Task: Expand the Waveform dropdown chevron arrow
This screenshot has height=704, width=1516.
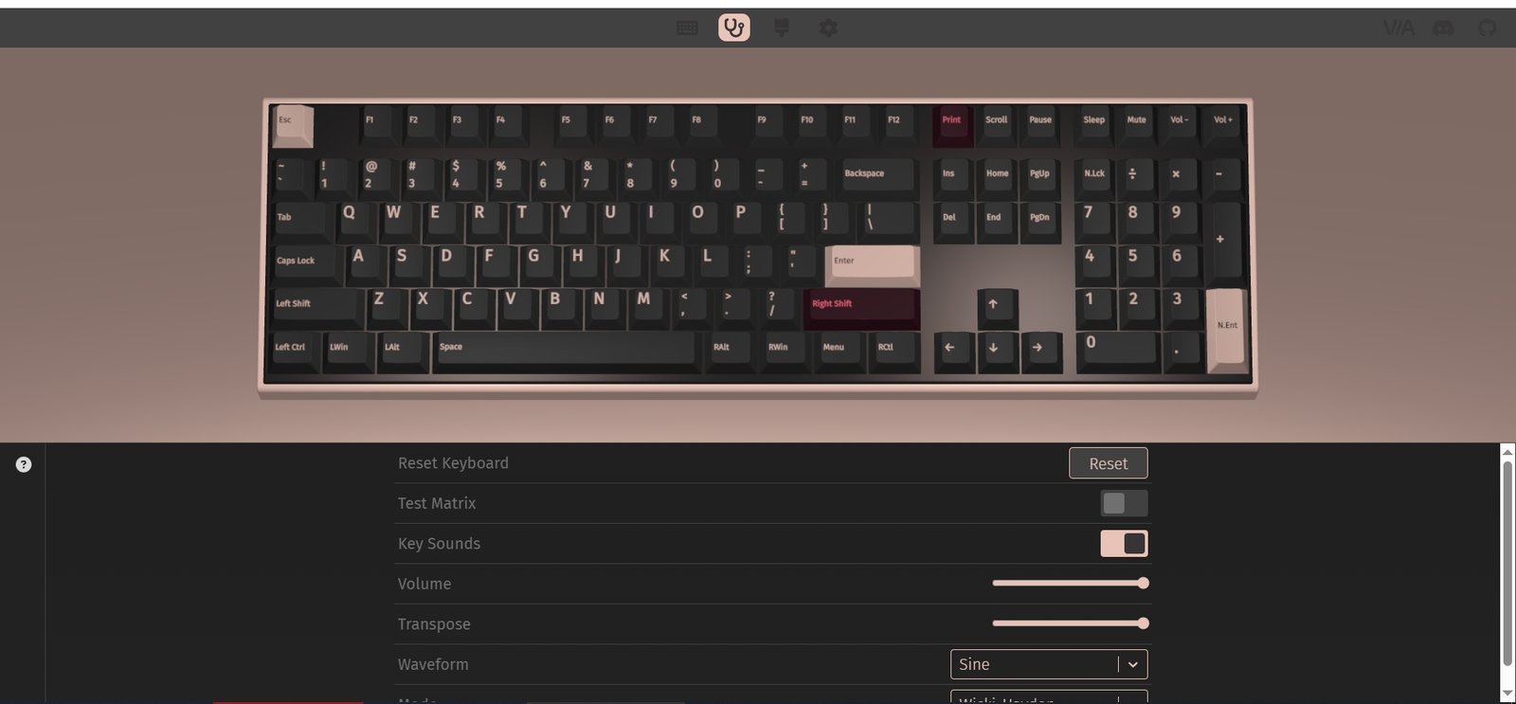Action: coord(1132,665)
